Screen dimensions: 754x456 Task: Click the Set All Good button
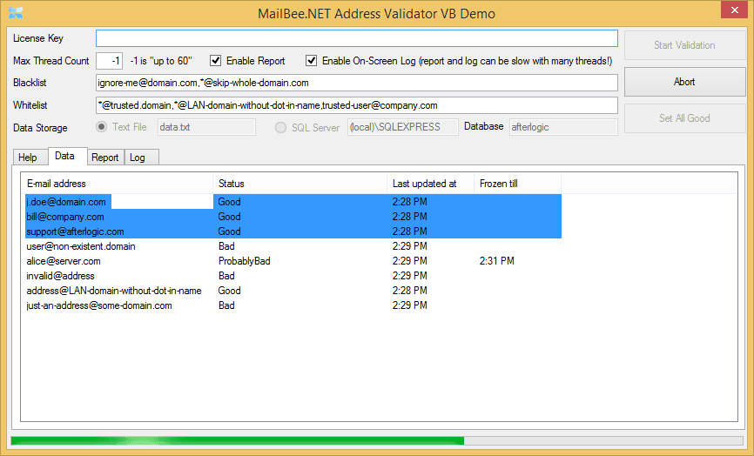(684, 118)
